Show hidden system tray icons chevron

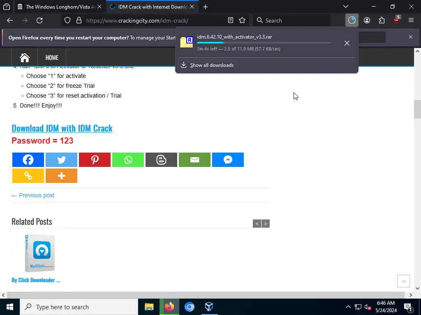[x=348, y=307]
